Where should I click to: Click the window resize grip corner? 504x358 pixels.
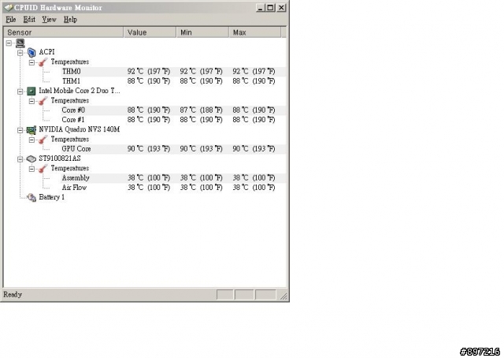(x=283, y=296)
